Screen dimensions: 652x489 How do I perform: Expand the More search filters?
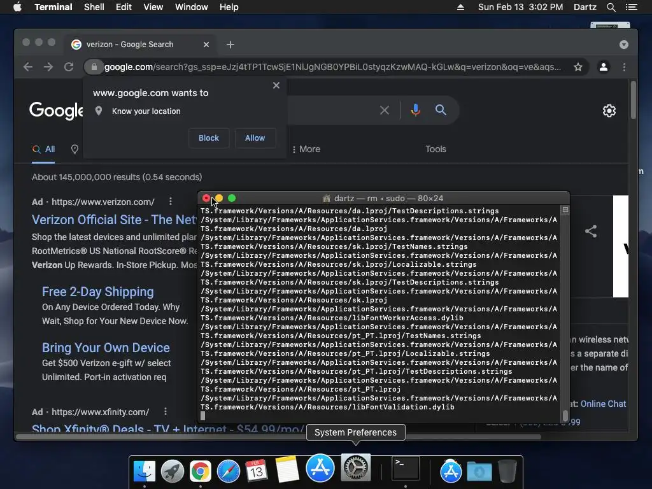[306, 149]
